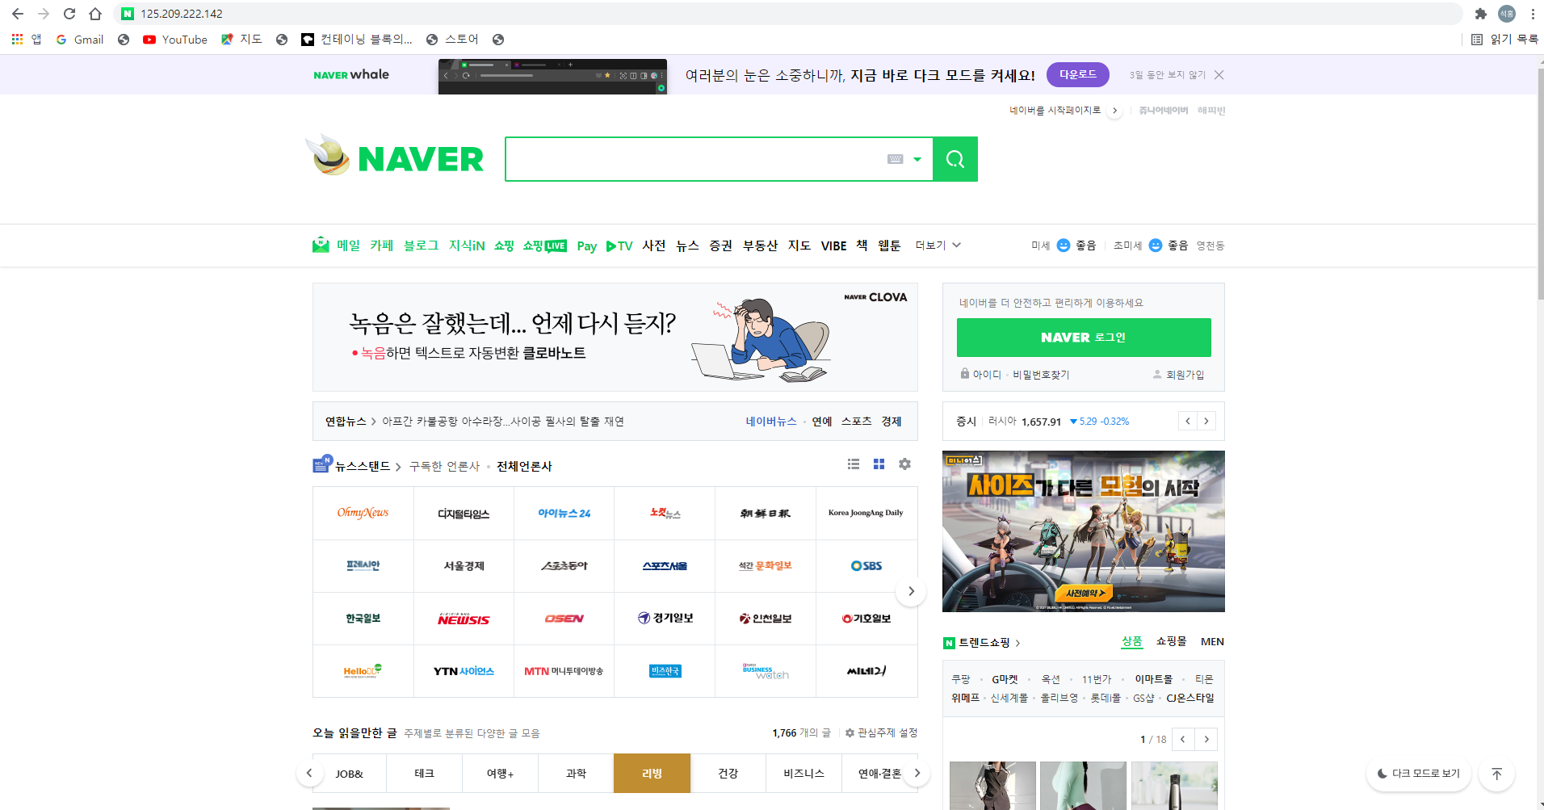The image size is (1544, 810).
Task: Select the 구독한 언론사 tab
Action: [x=444, y=466]
